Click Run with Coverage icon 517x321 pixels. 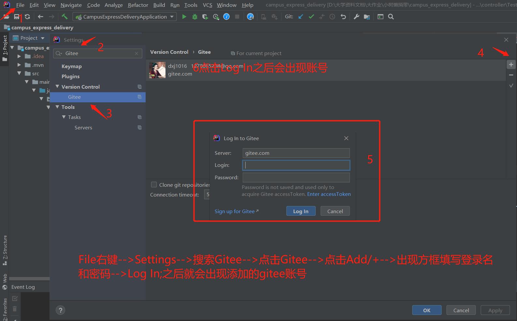tap(205, 17)
